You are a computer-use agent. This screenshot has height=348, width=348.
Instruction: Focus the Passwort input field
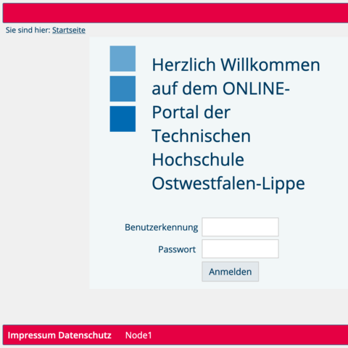[240, 249]
